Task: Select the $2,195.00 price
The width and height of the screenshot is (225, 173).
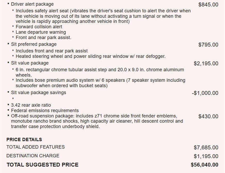Action: 206,63
